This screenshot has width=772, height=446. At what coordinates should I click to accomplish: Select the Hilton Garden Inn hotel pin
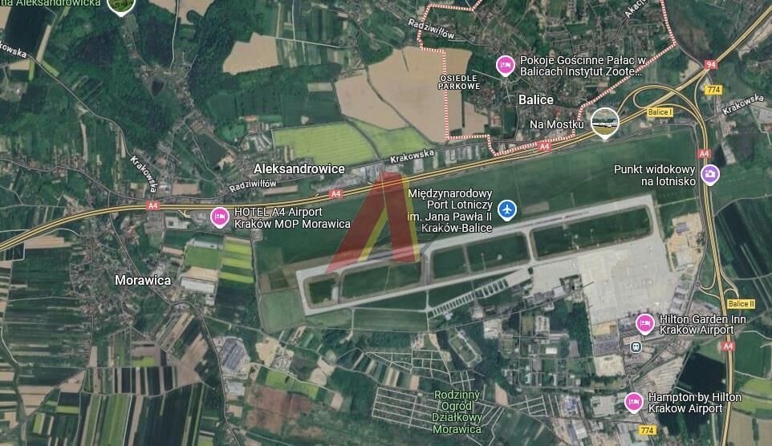click(x=644, y=324)
